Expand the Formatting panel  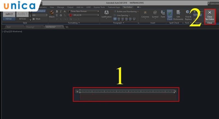point(74,23)
